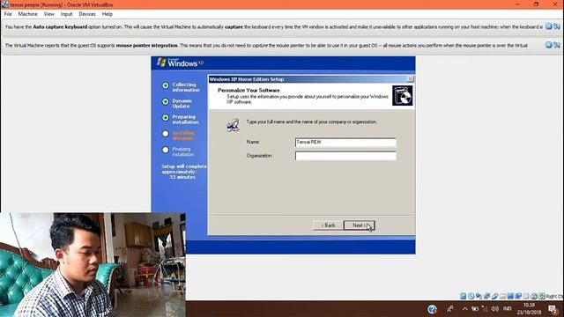Click the mouse integration status icon
Image resolution: width=564 pixels, height=317 pixels.
pos(534,296)
